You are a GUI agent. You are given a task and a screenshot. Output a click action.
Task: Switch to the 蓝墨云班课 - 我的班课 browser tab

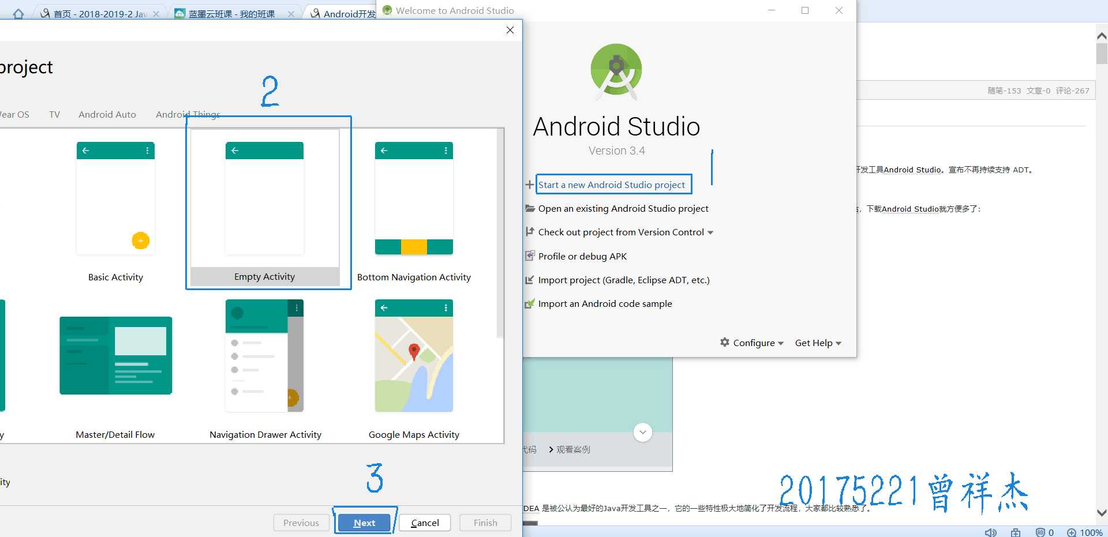[231, 14]
